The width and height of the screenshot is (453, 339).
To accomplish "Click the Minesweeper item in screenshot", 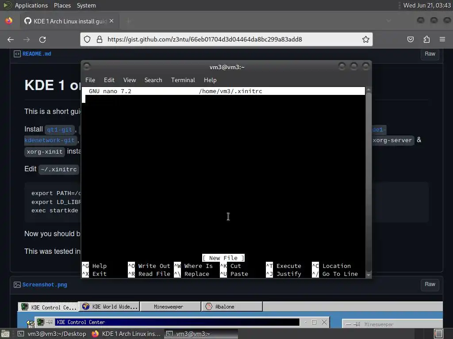I will point(170,307).
